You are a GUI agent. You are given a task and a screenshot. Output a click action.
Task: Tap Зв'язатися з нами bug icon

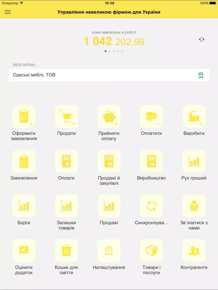click(194, 206)
